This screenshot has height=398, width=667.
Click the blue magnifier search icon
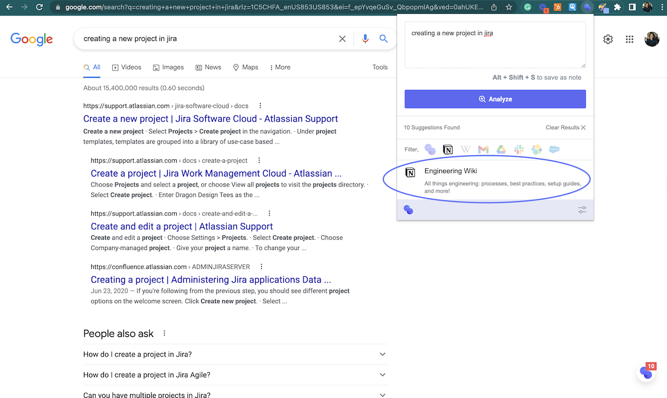click(x=384, y=39)
